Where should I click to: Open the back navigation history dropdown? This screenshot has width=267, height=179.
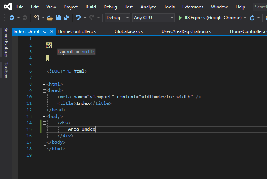[x=18, y=18]
